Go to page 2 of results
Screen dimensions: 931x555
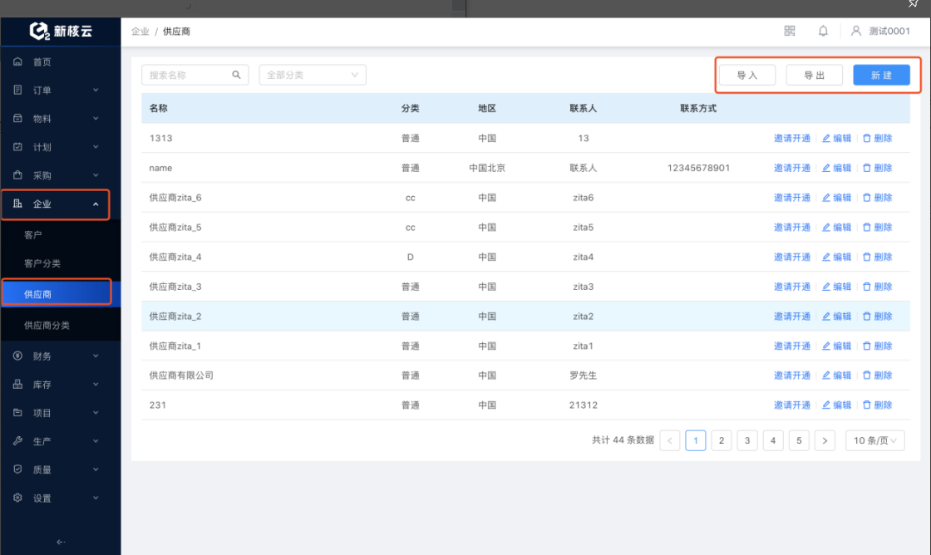722,440
